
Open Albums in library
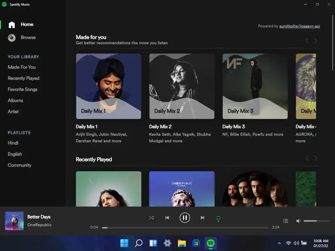point(15,100)
